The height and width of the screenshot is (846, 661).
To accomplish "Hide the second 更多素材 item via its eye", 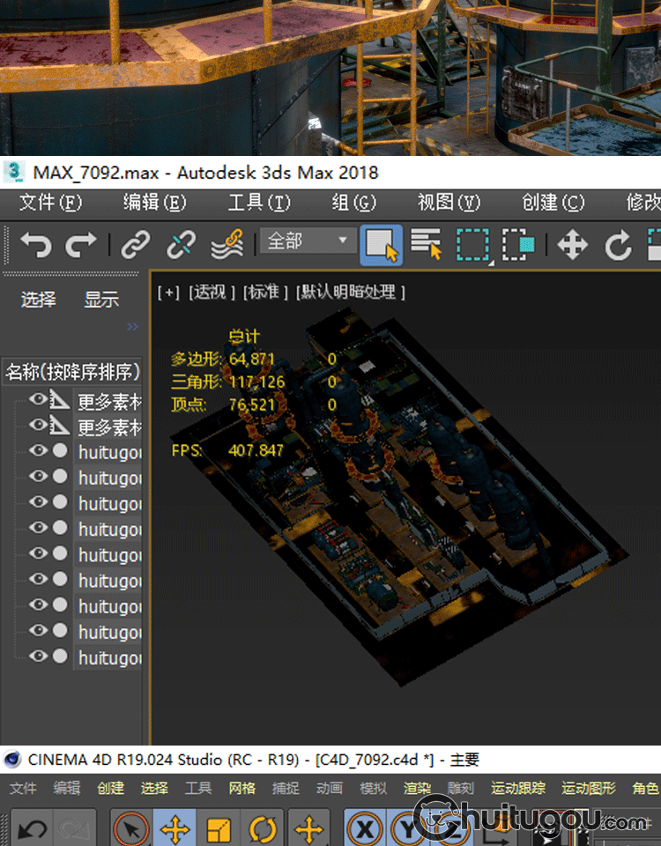I will tap(38, 425).
